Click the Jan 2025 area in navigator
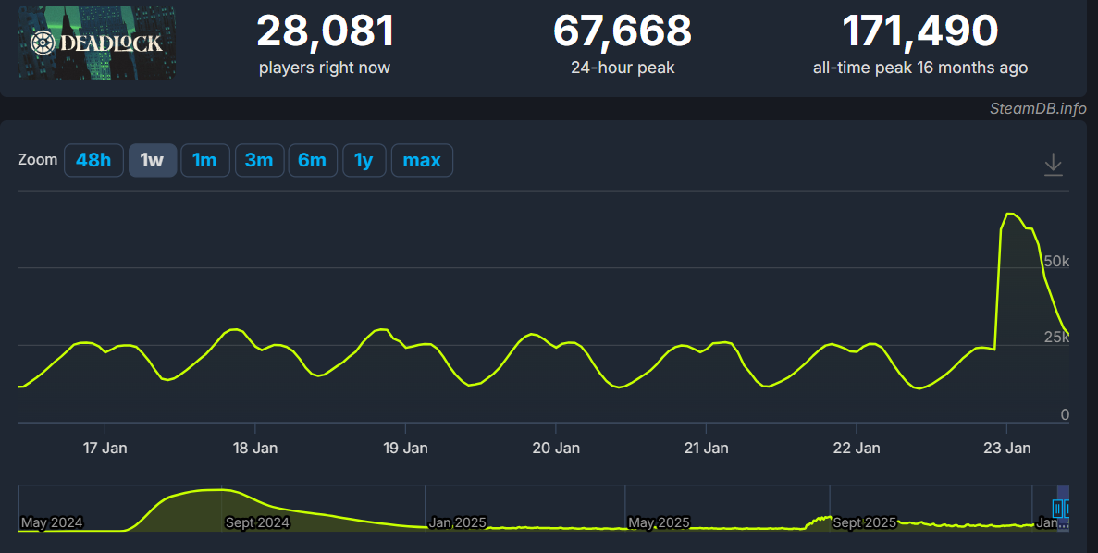The height and width of the screenshot is (553, 1098). [x=457, y=522]
